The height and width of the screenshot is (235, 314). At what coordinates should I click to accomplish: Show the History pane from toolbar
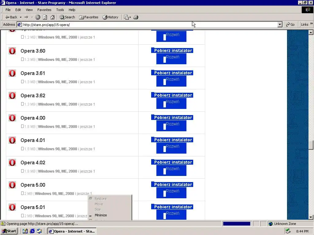pyautogui.click(x=110, y=17)
